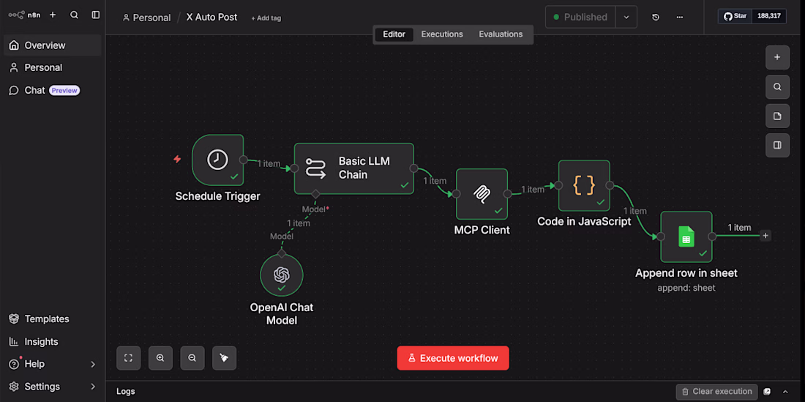Click the GitHub Star button
Viewport: 805px width, 402px height.
click(735, 16)
